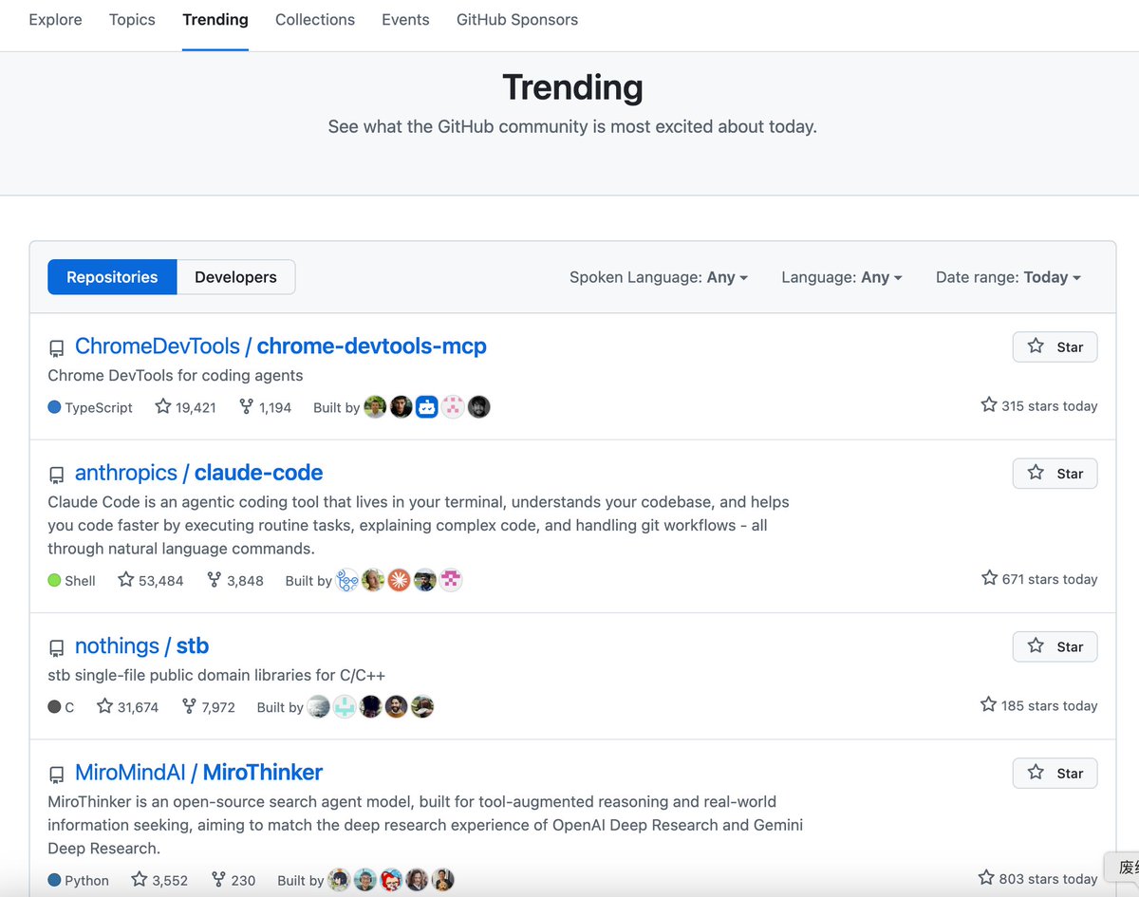Star the chrome-devtools-mcp repository

(x=1055, y=346)
